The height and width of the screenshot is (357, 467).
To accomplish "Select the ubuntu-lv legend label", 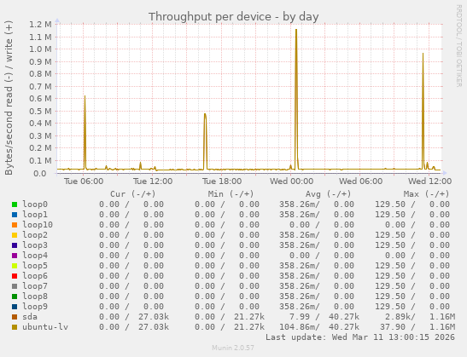I will pos(45,327).
